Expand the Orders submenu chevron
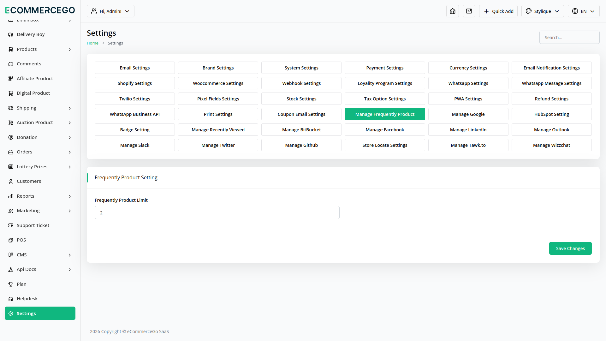 (70, 152)
